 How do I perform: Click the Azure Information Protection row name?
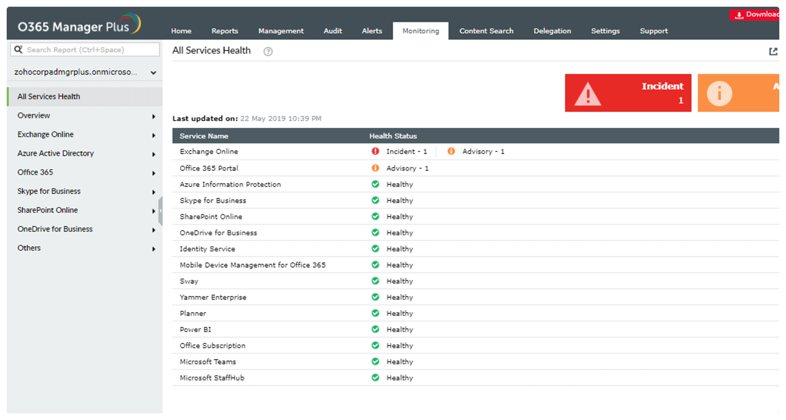pos(230,184)
